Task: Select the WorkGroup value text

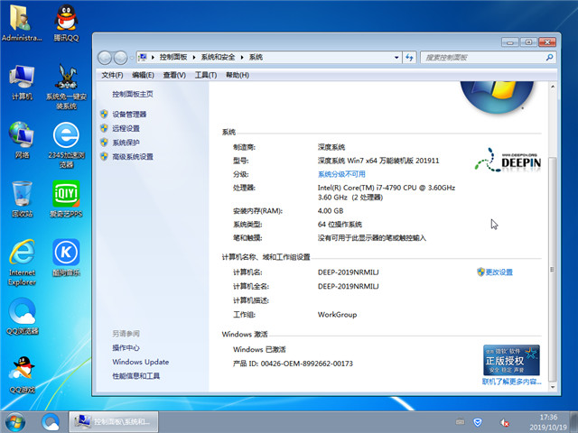Action: [x=337, y=315]
